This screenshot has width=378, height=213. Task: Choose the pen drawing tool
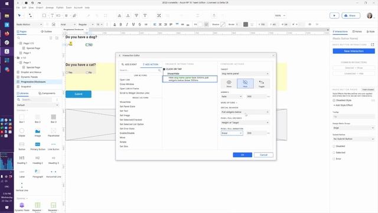74,16
